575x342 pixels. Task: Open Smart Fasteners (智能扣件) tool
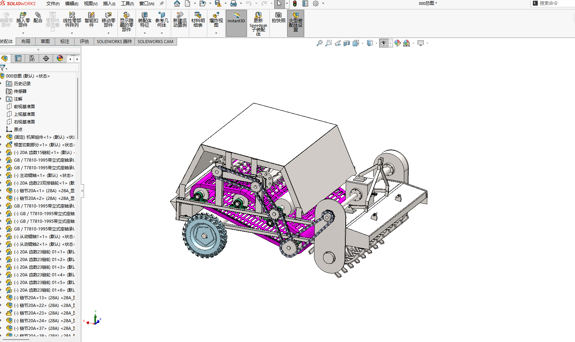tap(91, 20)
